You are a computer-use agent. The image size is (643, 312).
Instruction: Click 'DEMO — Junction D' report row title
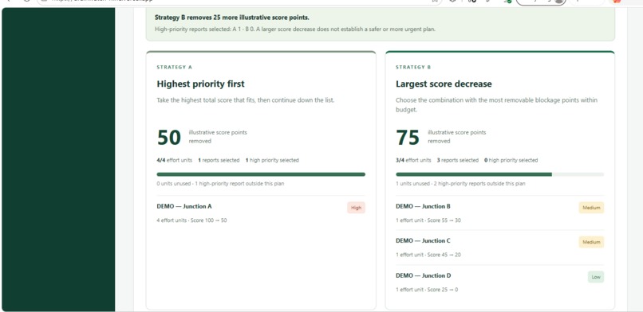point(423,275)
